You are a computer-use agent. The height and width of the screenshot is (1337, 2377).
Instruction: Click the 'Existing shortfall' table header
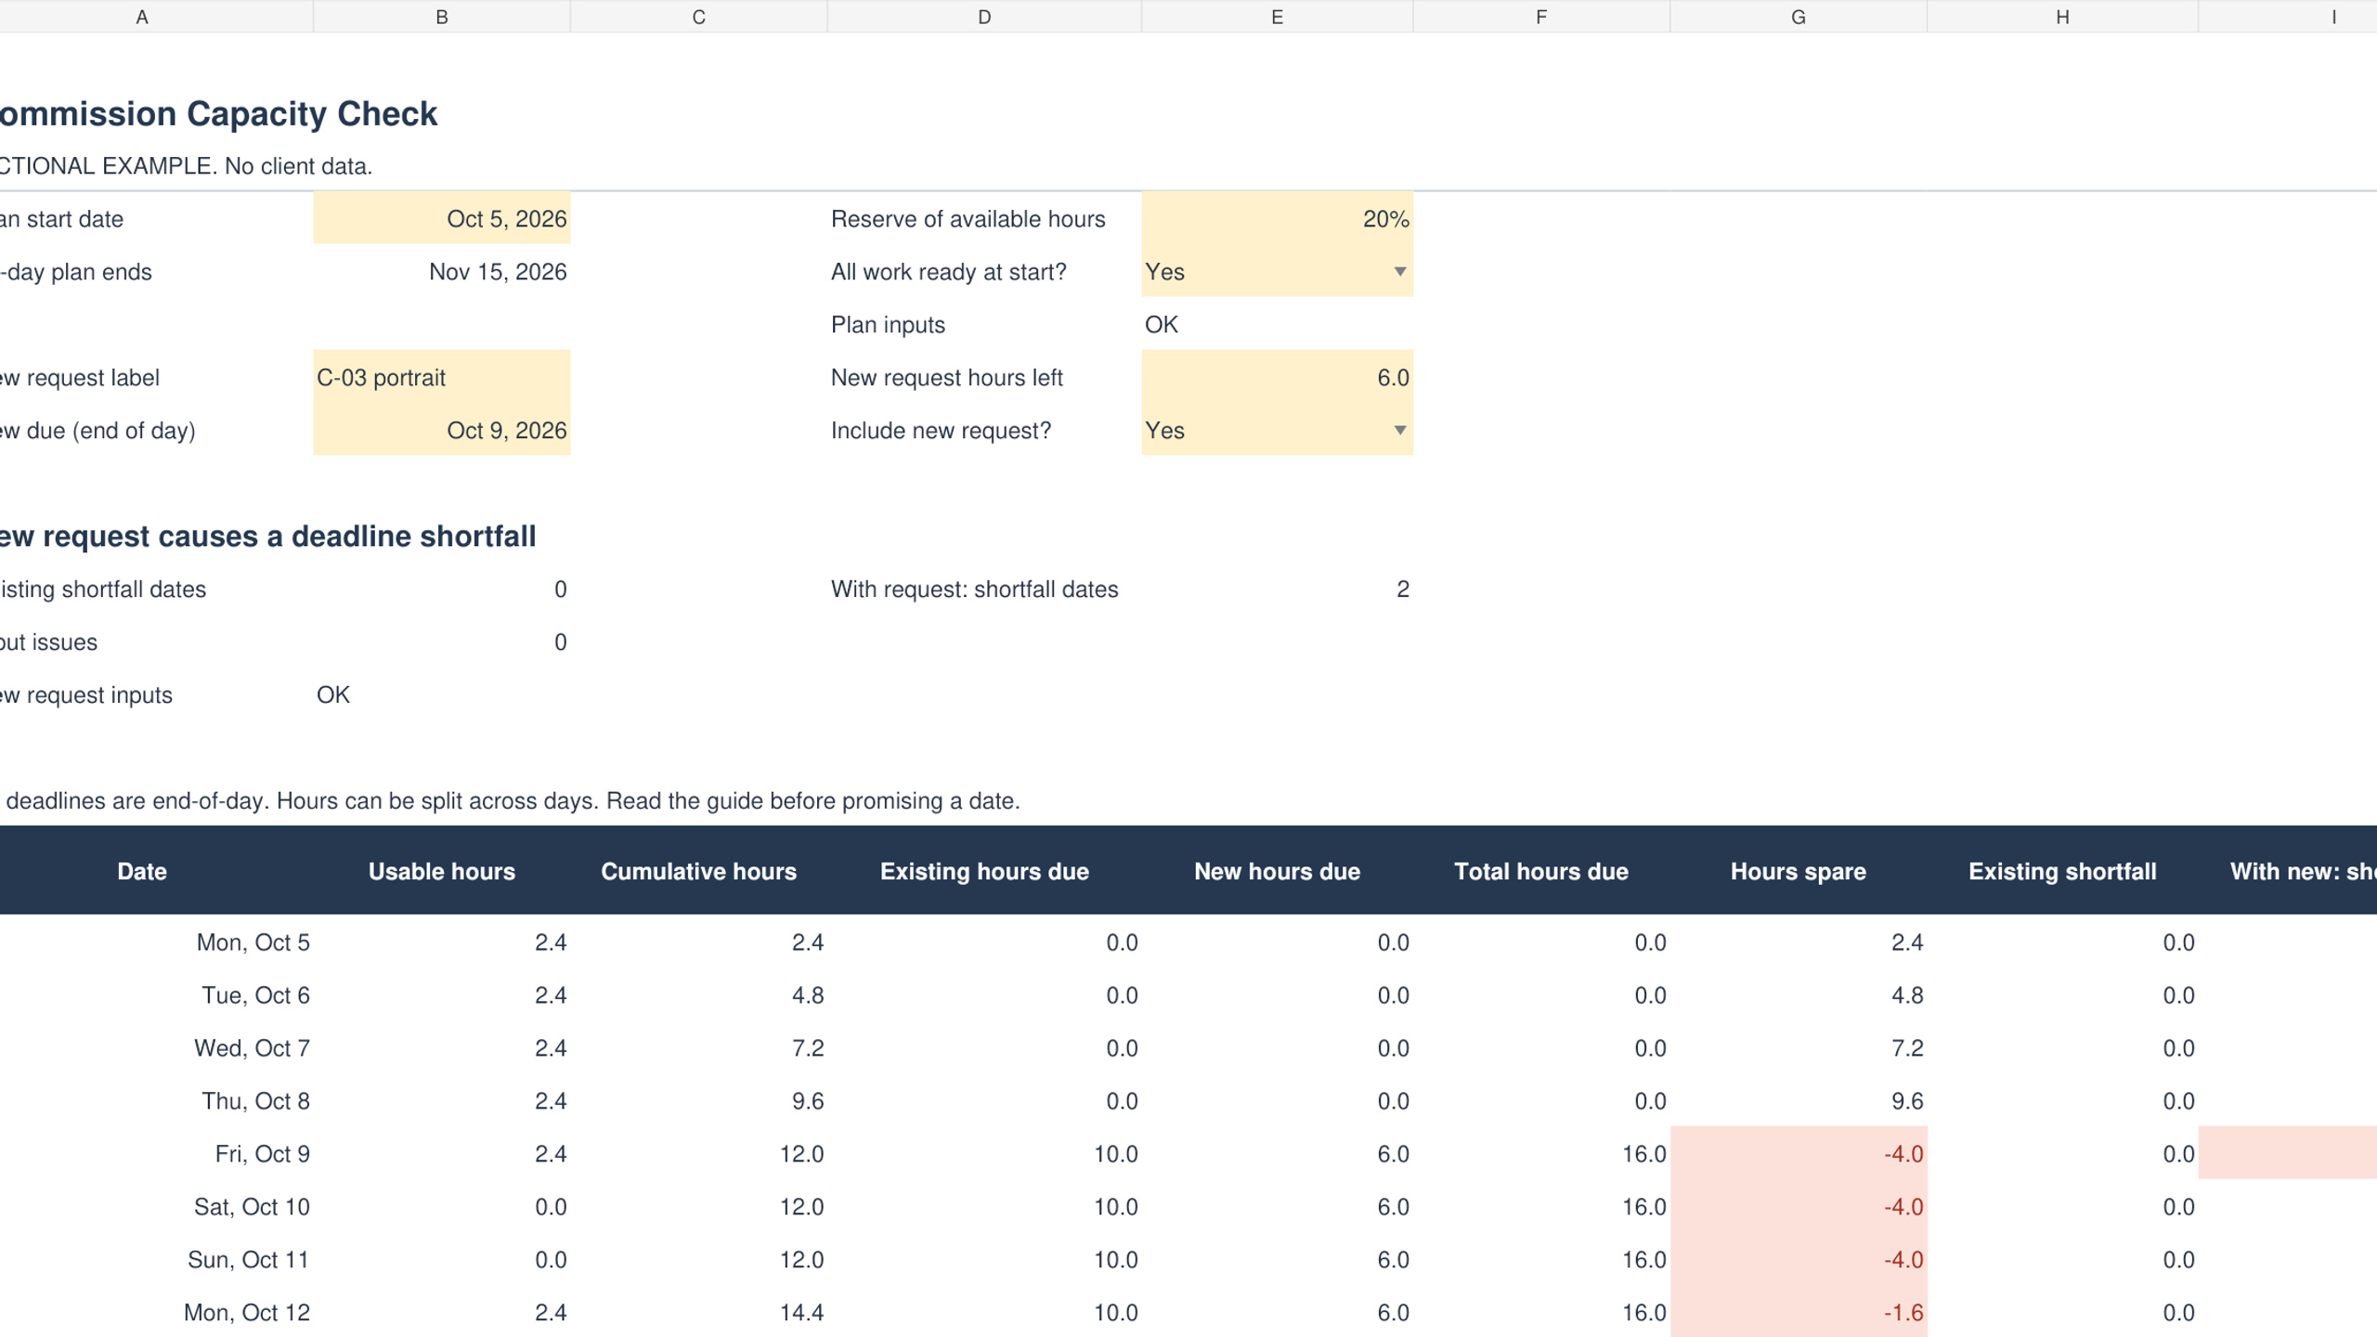point(2062,872)
